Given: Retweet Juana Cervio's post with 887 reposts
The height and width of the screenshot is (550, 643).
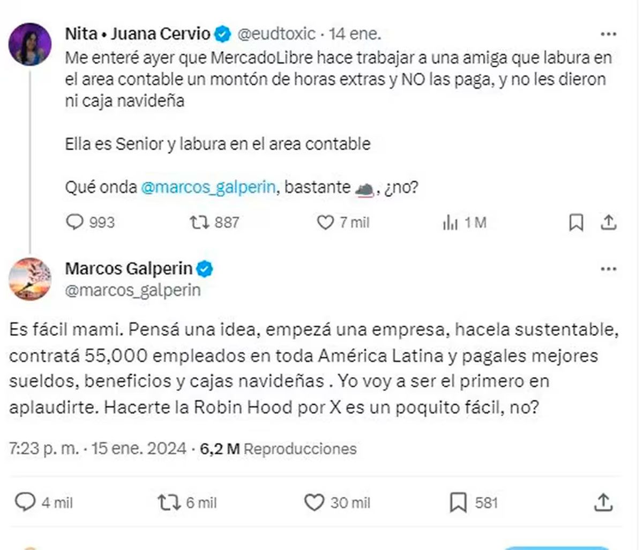Looking at the screenshot, I should (x=199, y=222).
